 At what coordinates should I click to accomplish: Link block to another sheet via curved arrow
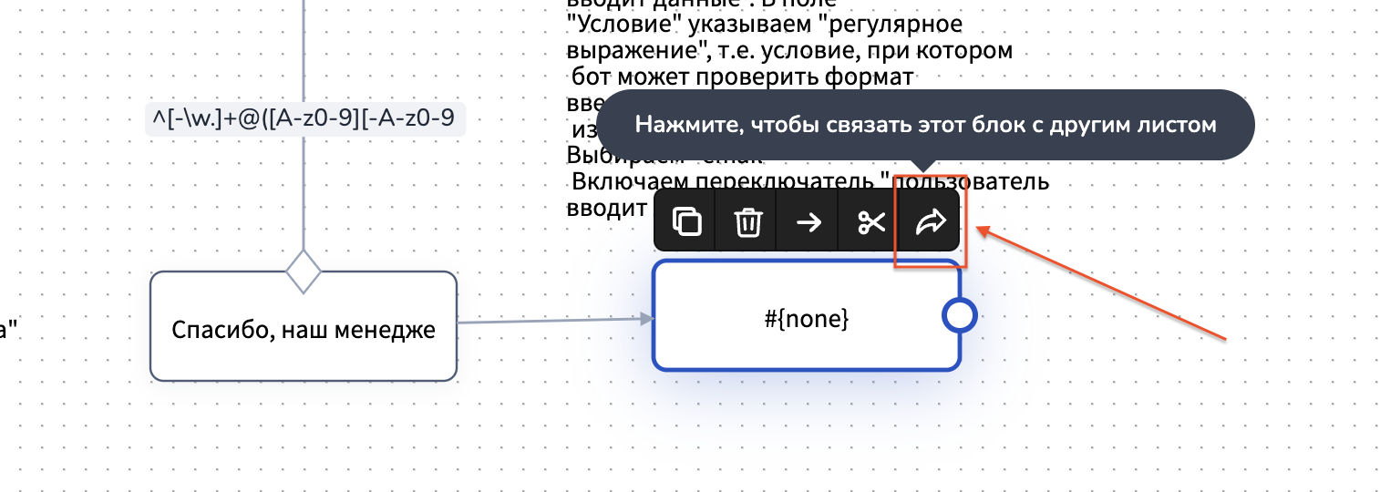(x=931, y=221)
